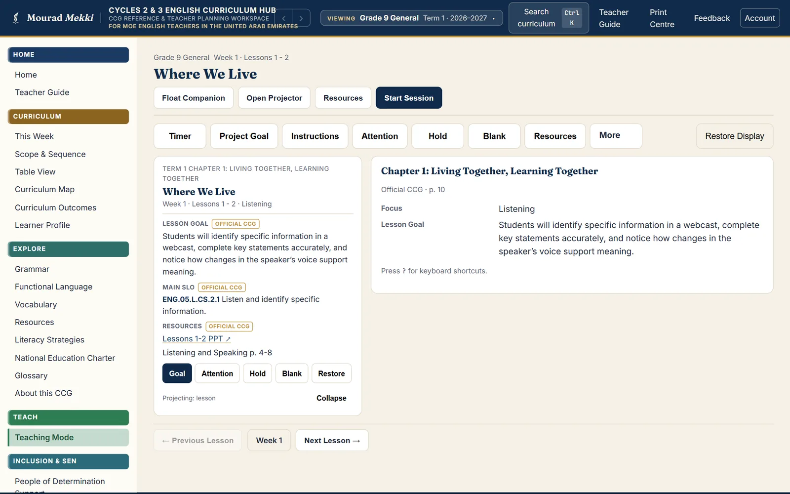
Task: Toggle Attention in the lesson card
Action: tap(217, 373)
